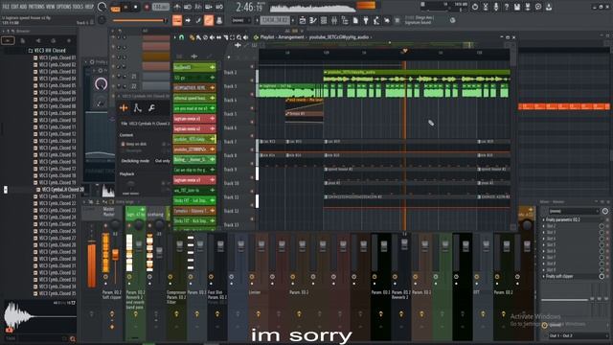Toggle the recording countdown icon
Screen dimensions: 613x345
point(198,7)
